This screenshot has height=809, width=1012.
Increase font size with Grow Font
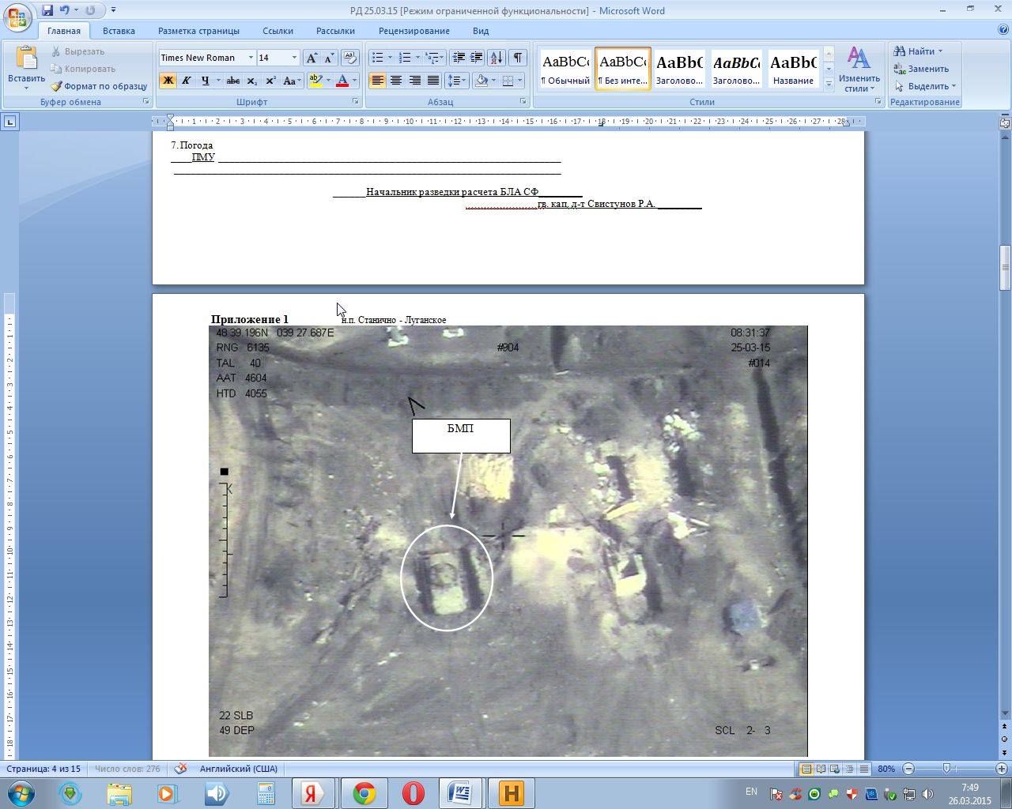click(312, 58)
